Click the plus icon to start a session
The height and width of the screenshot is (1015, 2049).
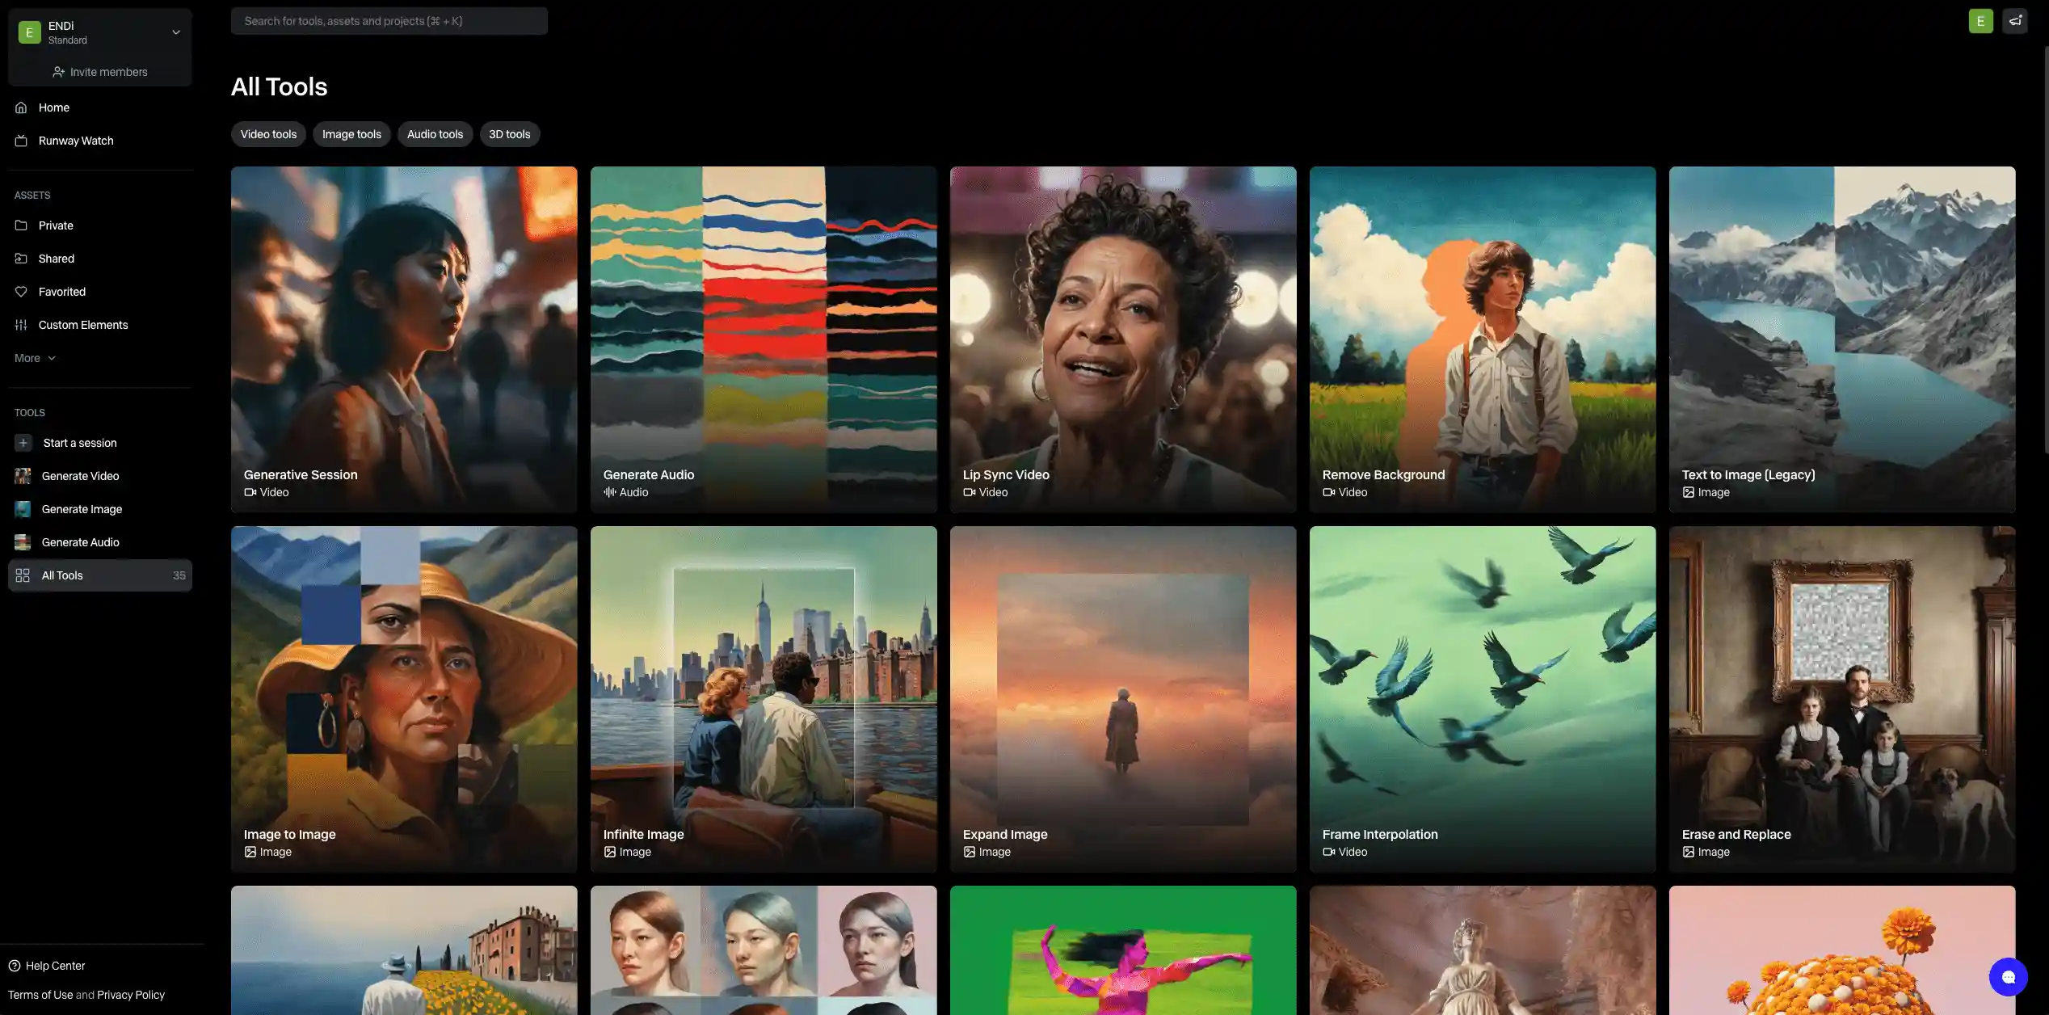click(x=23, y=443)
